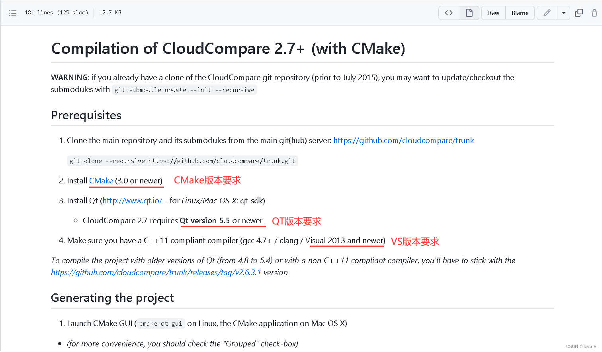Click the 181 lines file stats text
The image size is (602, 352).
(56, 12)
